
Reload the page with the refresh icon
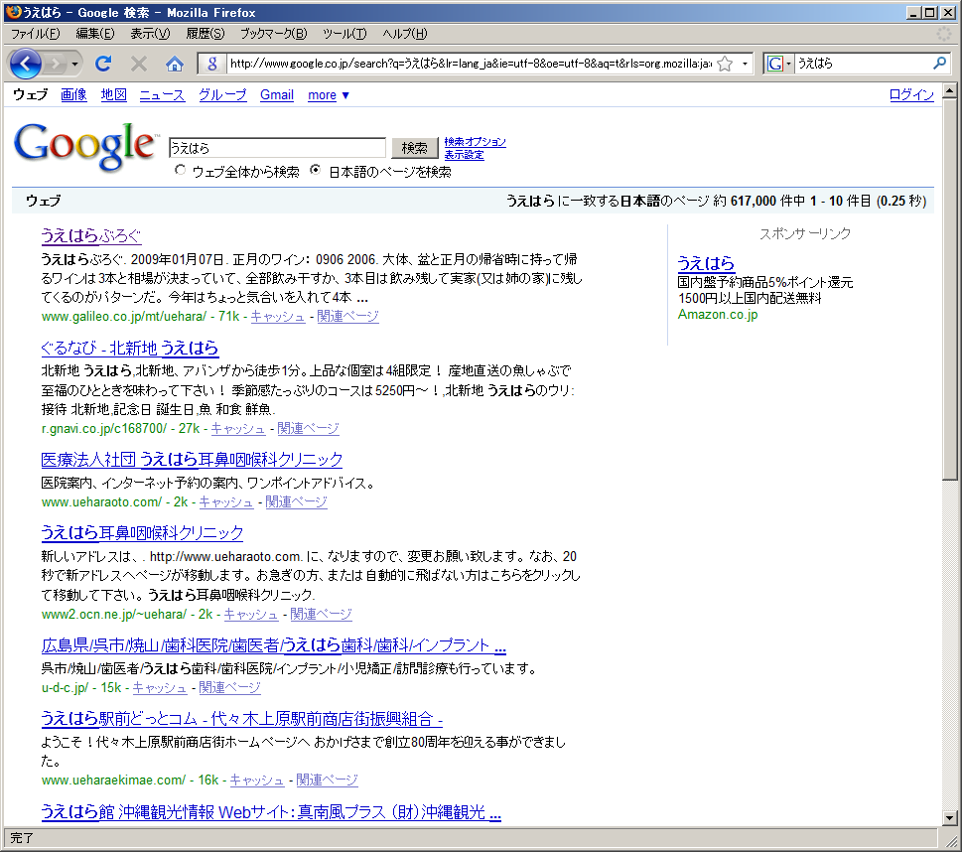(x=103, y=64)
